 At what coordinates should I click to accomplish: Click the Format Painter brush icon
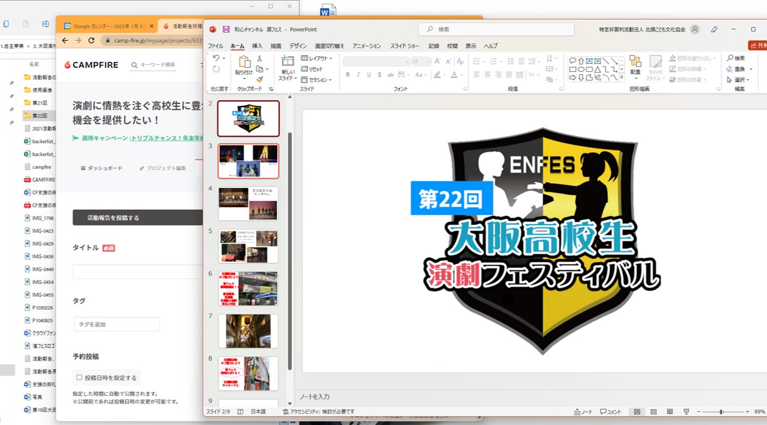click(x=260, y=79)
